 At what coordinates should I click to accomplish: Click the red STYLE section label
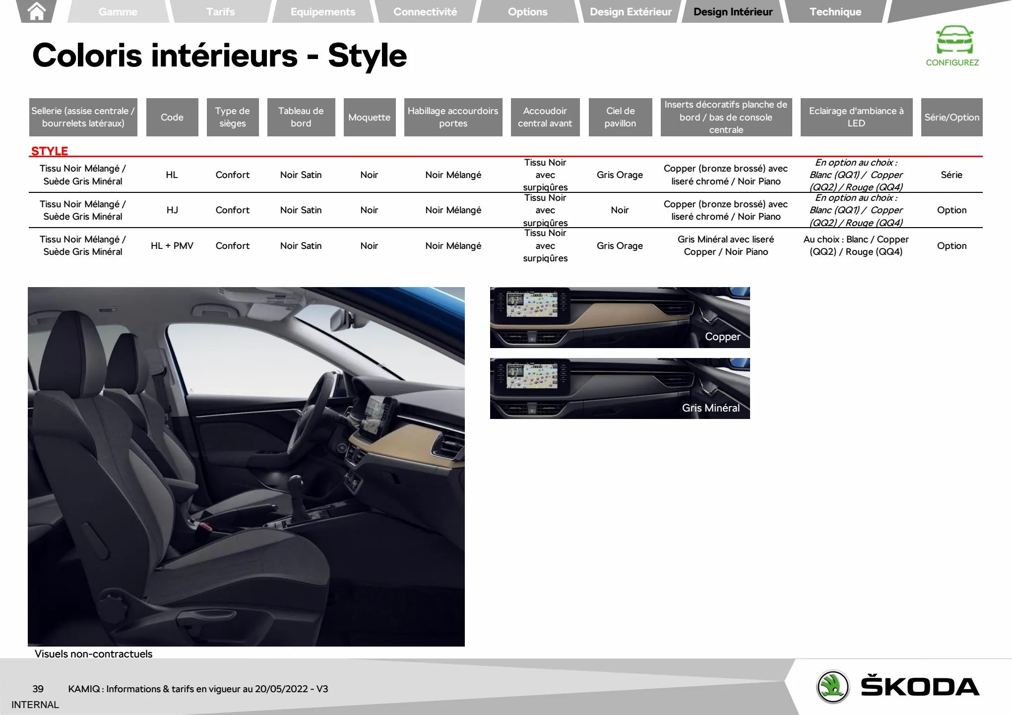click(x=50, y=151)
